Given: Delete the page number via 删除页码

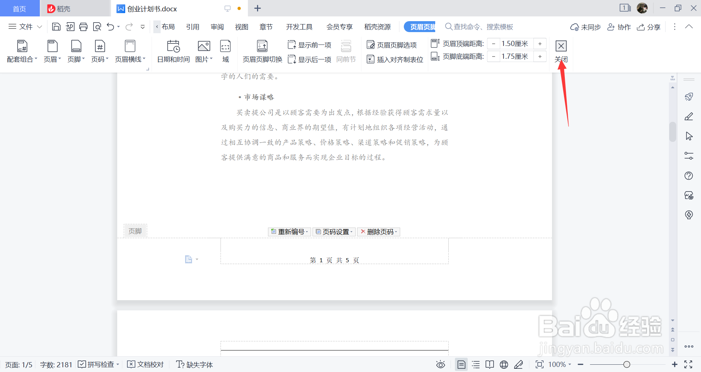Looking at the screenshot, I should point(378,232).
